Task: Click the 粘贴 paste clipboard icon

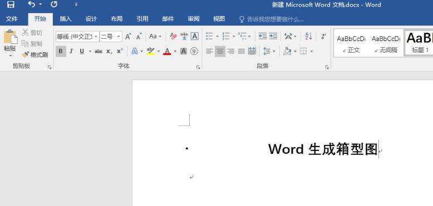Action: coord(10,37)
